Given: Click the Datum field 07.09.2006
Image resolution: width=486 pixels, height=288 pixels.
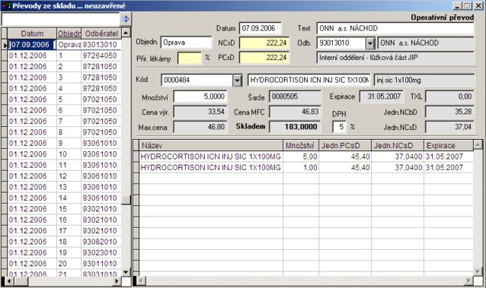Looking at the screenshot, I should pyautogui.click(x=261, y=28).
